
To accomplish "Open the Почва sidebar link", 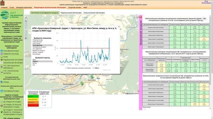I will point(6,57).
